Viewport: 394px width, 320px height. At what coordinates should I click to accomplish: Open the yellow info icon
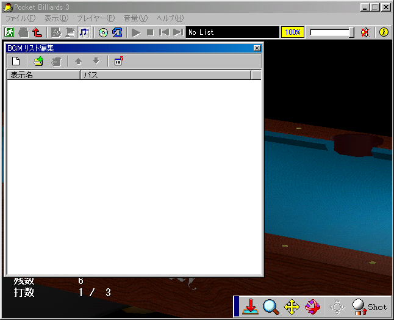coord(384,32)
